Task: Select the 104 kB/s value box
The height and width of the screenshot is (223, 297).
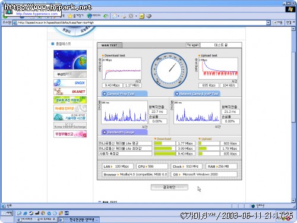Action: point(229,86)
